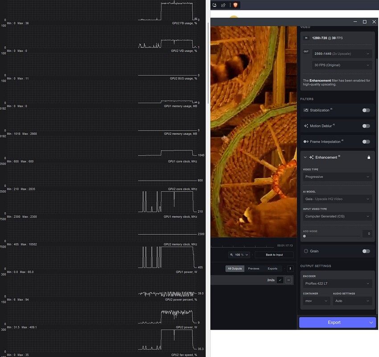The height and width of the screenshot is (357, 379).
Task: Click the Back to Input button
Action: click(274, 254)
